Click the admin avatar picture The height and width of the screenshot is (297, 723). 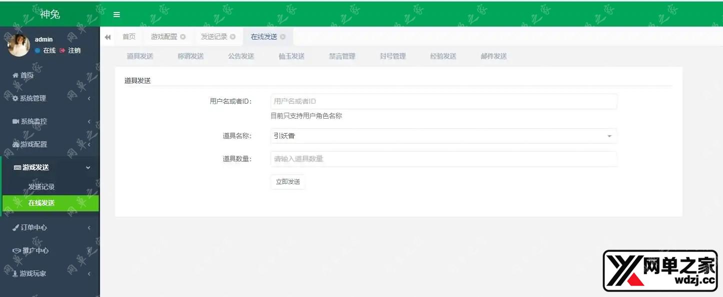click(x=19, y=45)
